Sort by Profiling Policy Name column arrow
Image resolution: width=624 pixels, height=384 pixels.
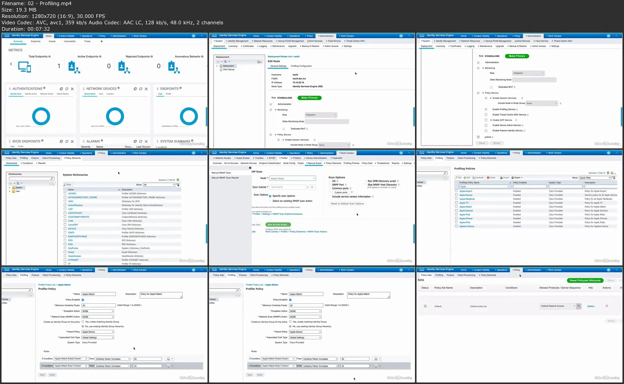click(x=510, y=183)
